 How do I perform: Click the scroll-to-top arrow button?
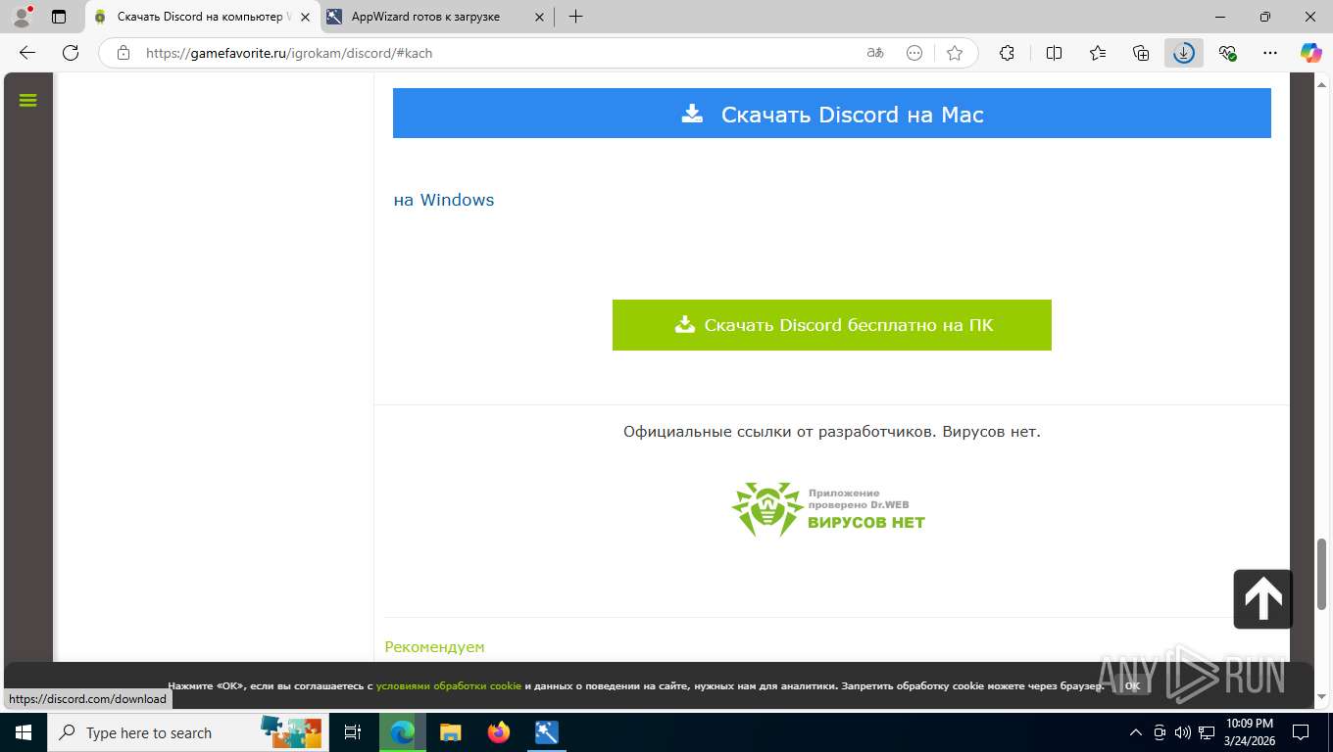(x=1262, y=598)
